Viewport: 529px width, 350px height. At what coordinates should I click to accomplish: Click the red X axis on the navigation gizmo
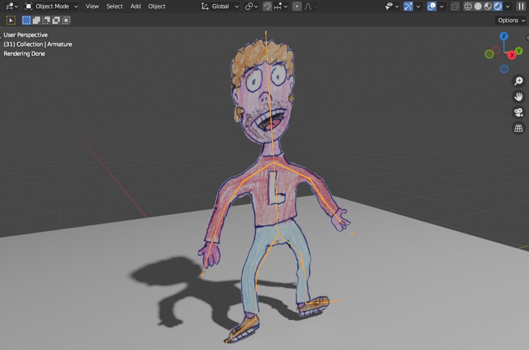click(511, 54)
